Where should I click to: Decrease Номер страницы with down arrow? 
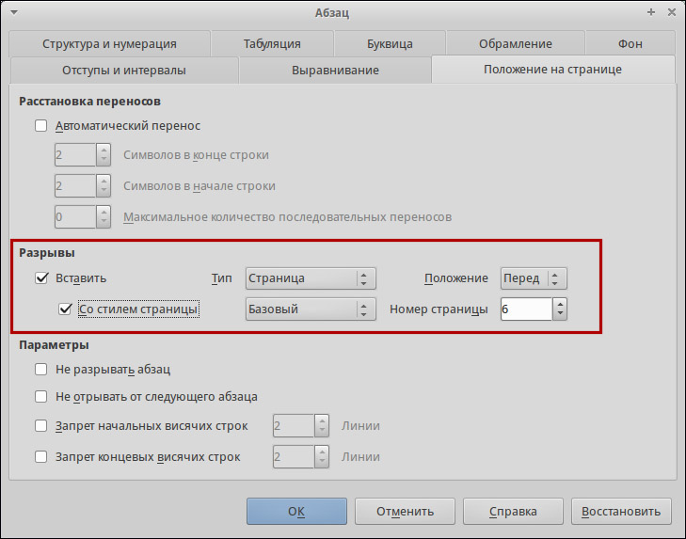click(x=560, y=314)
